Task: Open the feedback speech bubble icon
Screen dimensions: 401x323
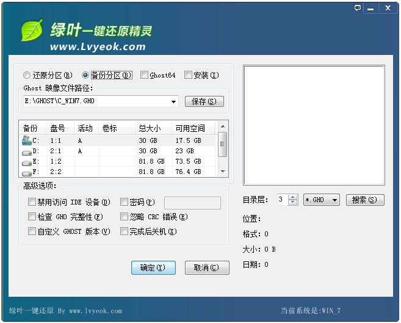Action: point(358,8)
